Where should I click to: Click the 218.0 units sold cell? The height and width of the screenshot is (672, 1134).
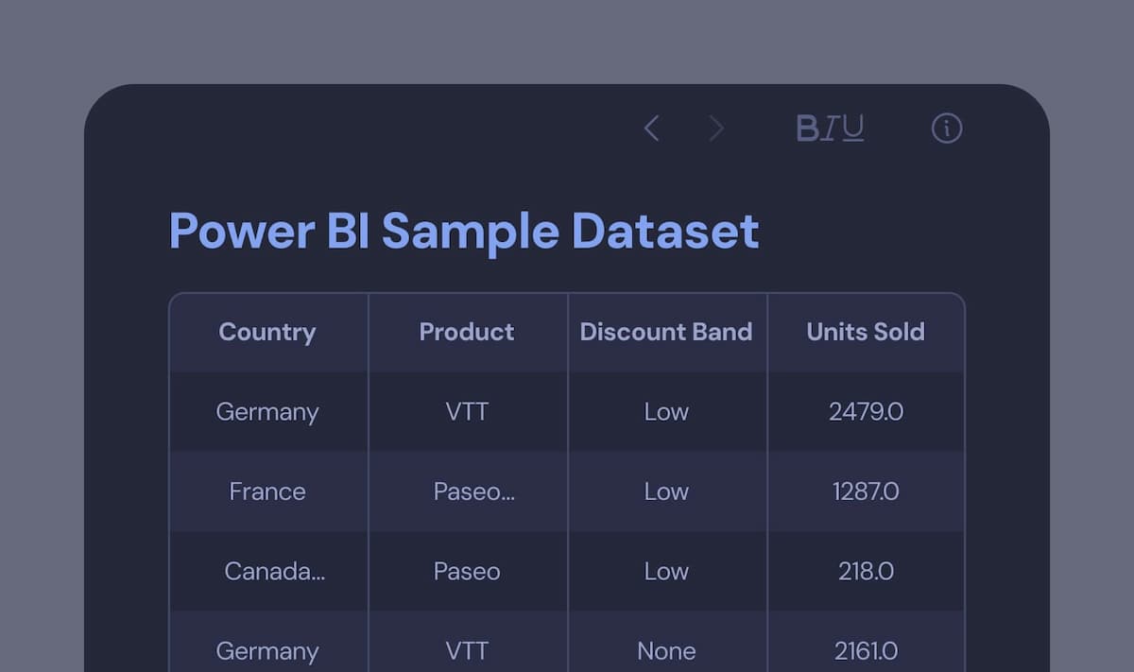(866, 572)
